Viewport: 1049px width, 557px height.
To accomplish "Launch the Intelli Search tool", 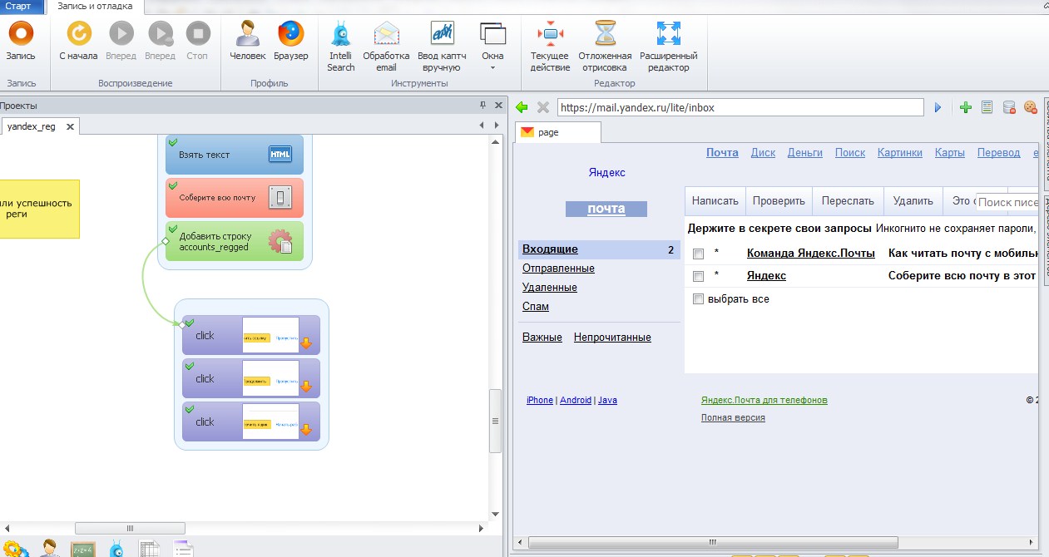I will point(341,34).
